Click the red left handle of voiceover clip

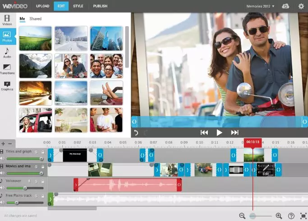click(x=76, y=185)
